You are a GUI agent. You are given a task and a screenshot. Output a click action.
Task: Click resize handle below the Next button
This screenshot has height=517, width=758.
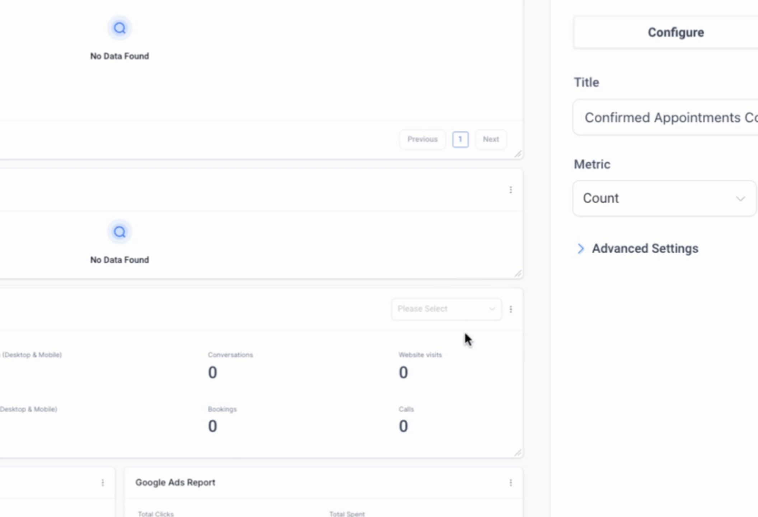click(x=518, y=154)
